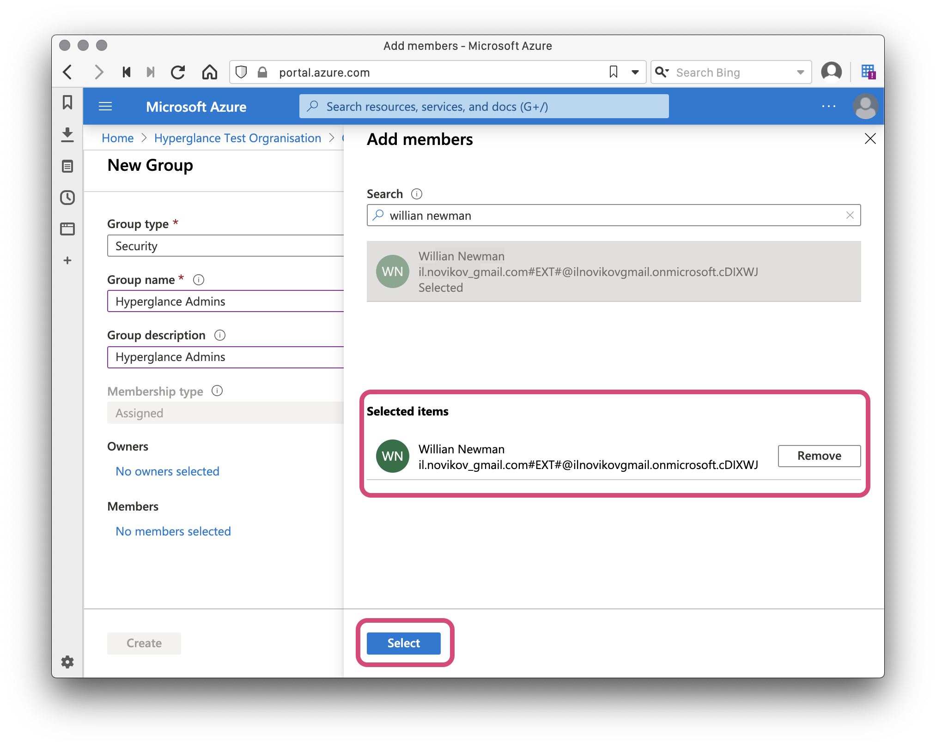The image size is (936, 746).
Task: Click the Select button in Add members
Action: [x=403, y=643]
